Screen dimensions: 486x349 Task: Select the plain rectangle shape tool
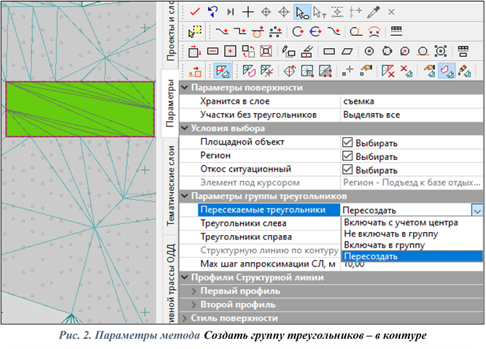(329, 51)
